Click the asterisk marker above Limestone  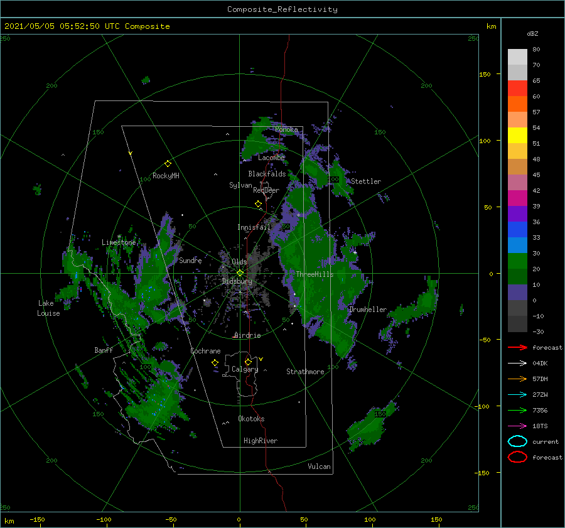tap(119, 237)
